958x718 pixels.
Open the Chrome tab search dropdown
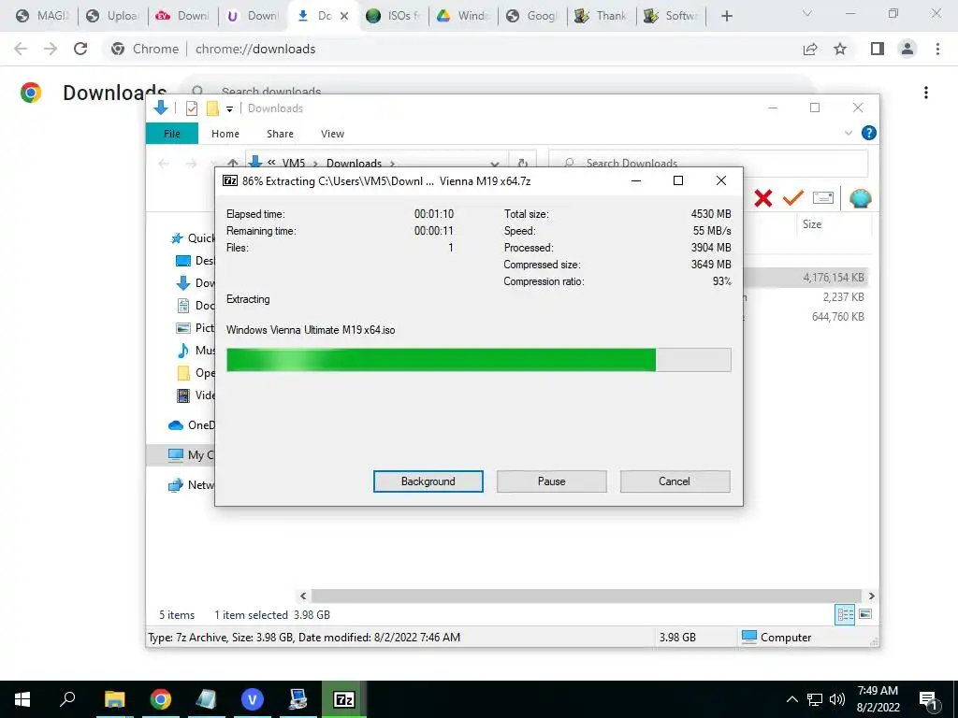[806, 13]
